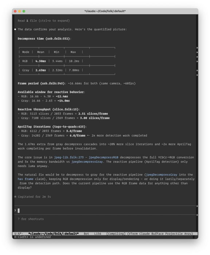Click the 'L156' line number in mode line
210x255 pixels.
coord(98,234)
